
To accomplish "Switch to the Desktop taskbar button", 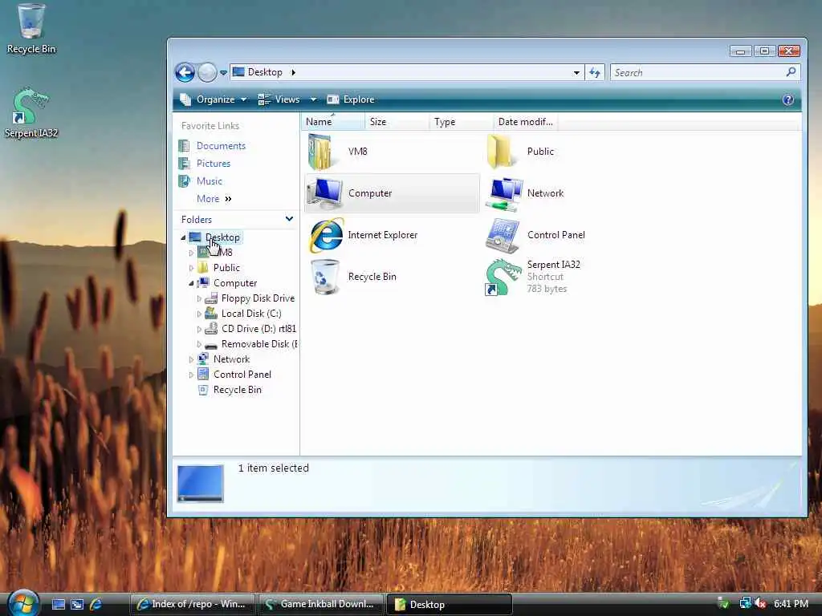I will pos(449,605).
